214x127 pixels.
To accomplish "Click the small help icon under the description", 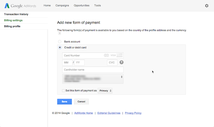I will tap(59, 34).
